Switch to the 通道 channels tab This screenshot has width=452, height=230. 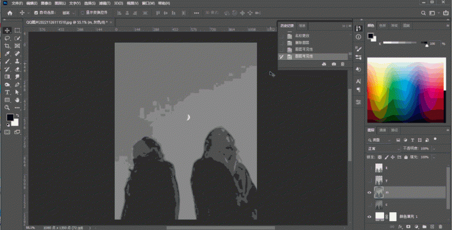383,130
